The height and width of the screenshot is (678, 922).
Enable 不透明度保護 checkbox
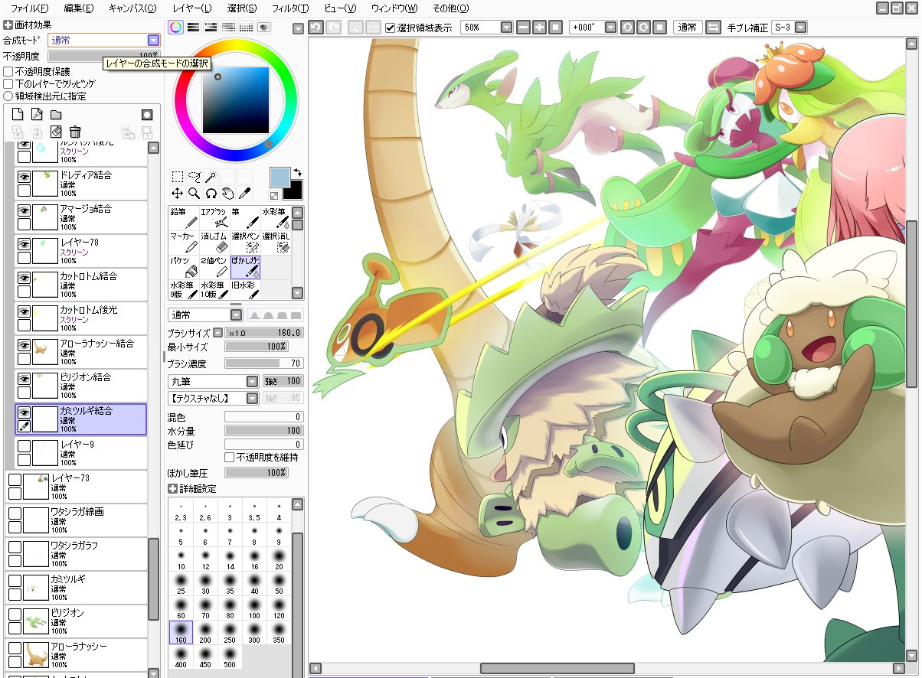[x=8, y=71]
